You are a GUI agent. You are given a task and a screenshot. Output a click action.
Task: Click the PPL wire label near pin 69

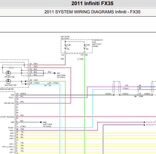(x=127, y=86)
